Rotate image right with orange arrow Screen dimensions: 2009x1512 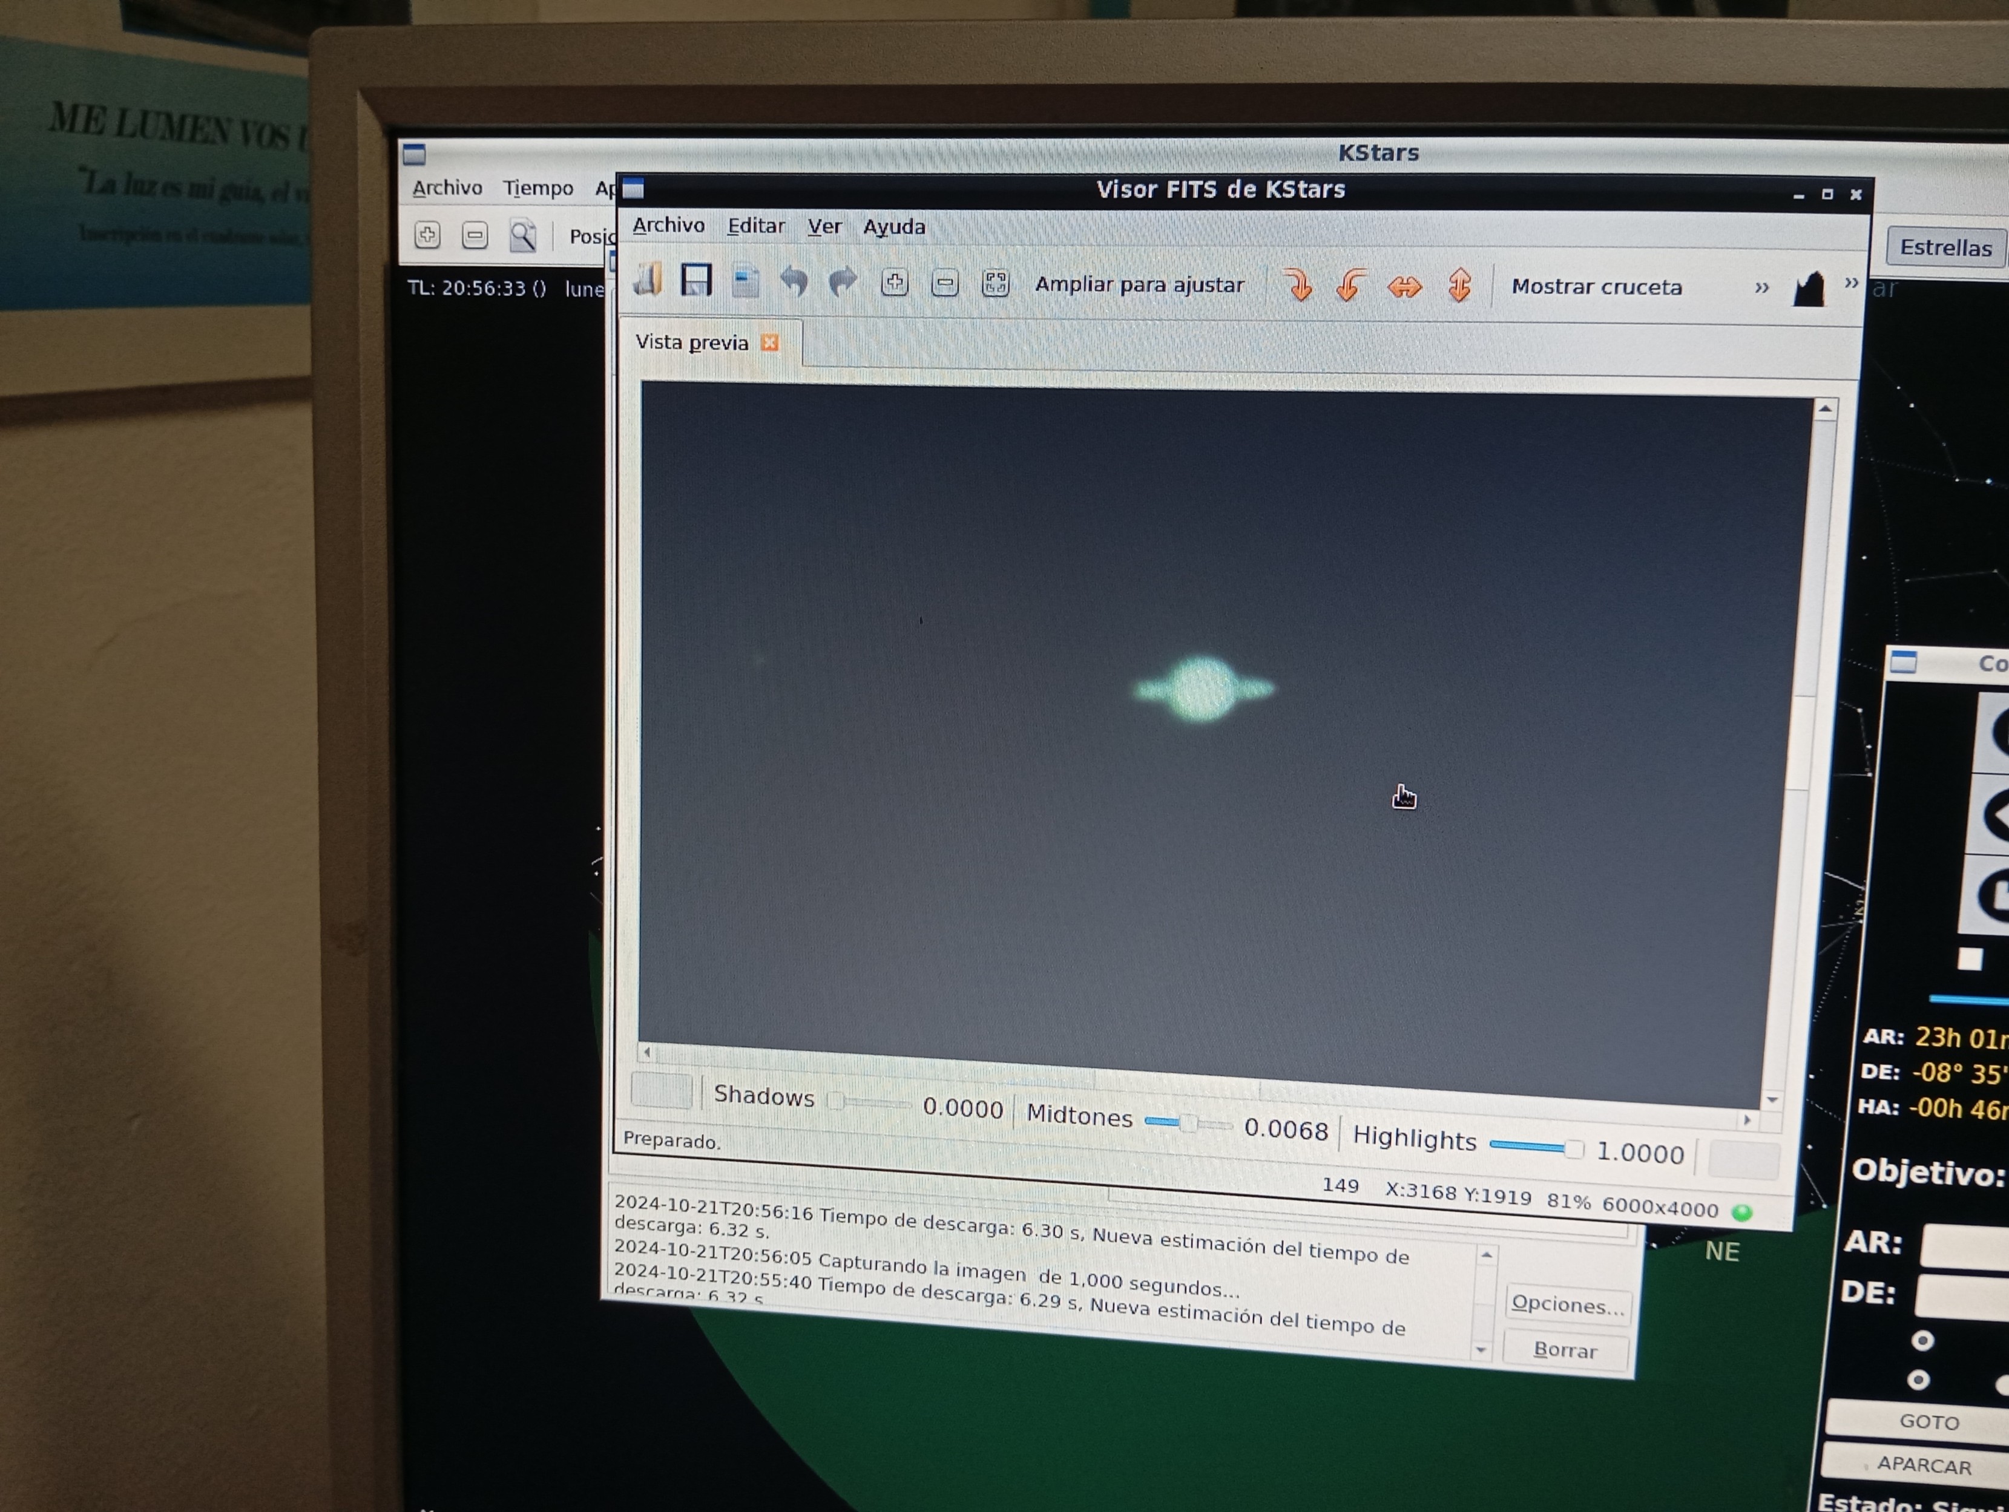[1299, 286]
